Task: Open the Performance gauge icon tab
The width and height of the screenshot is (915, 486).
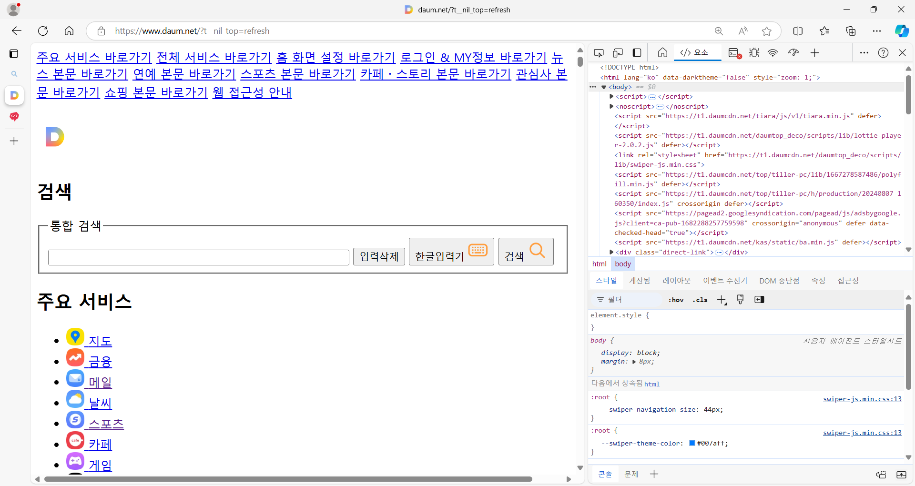Action: point(793,53)
